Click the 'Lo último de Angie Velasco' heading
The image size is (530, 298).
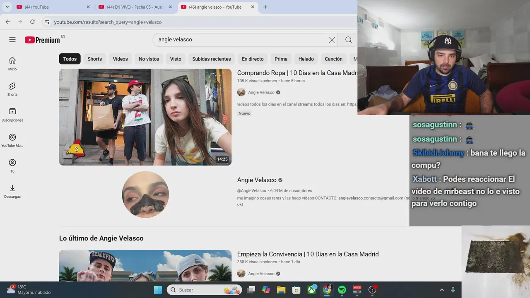(101, 238)
